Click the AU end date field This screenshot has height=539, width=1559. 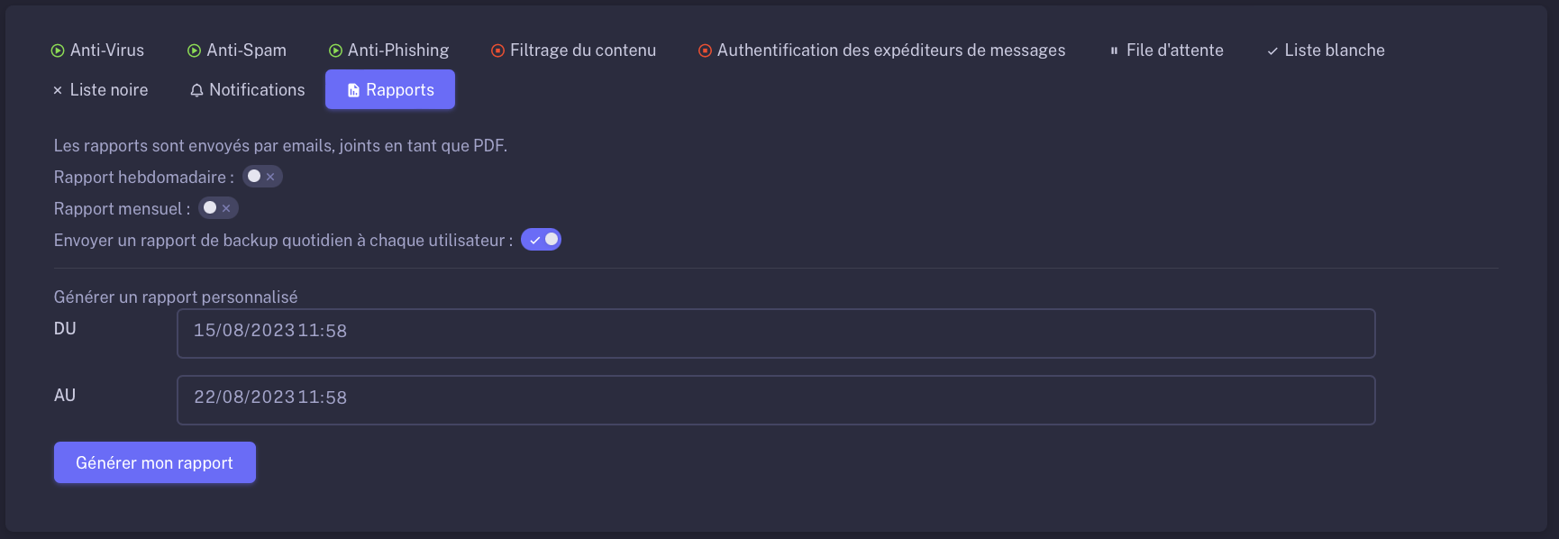point(776,400)
